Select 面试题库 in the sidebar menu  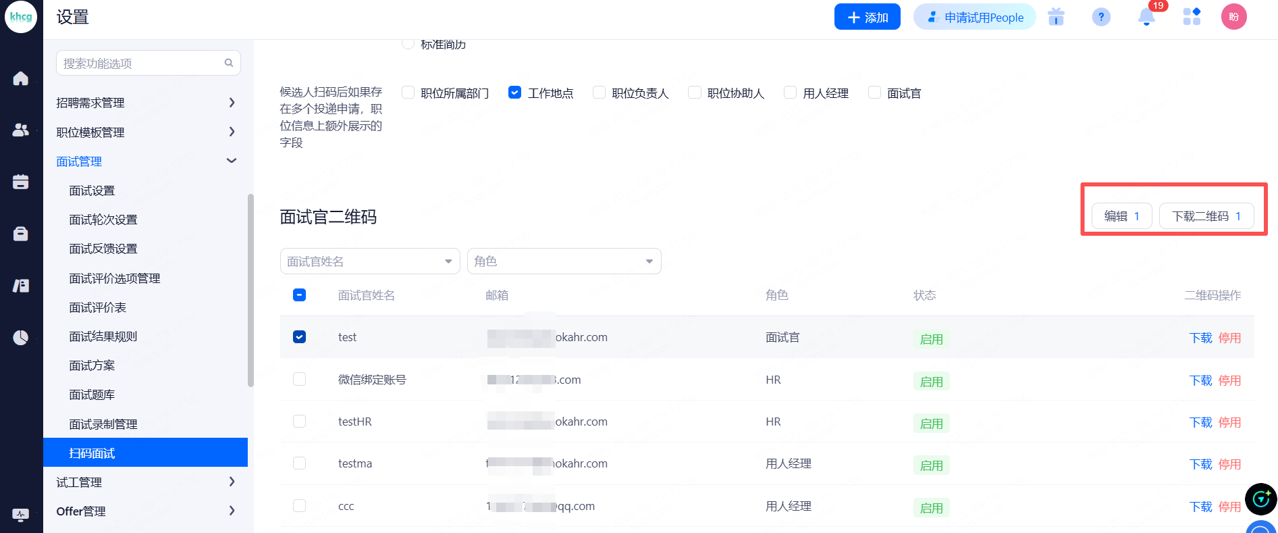point(92,395)
